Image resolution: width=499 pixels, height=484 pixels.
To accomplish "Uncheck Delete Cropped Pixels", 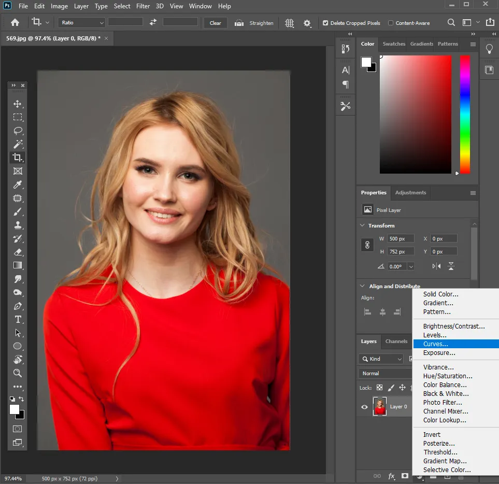I will (325, 23).
